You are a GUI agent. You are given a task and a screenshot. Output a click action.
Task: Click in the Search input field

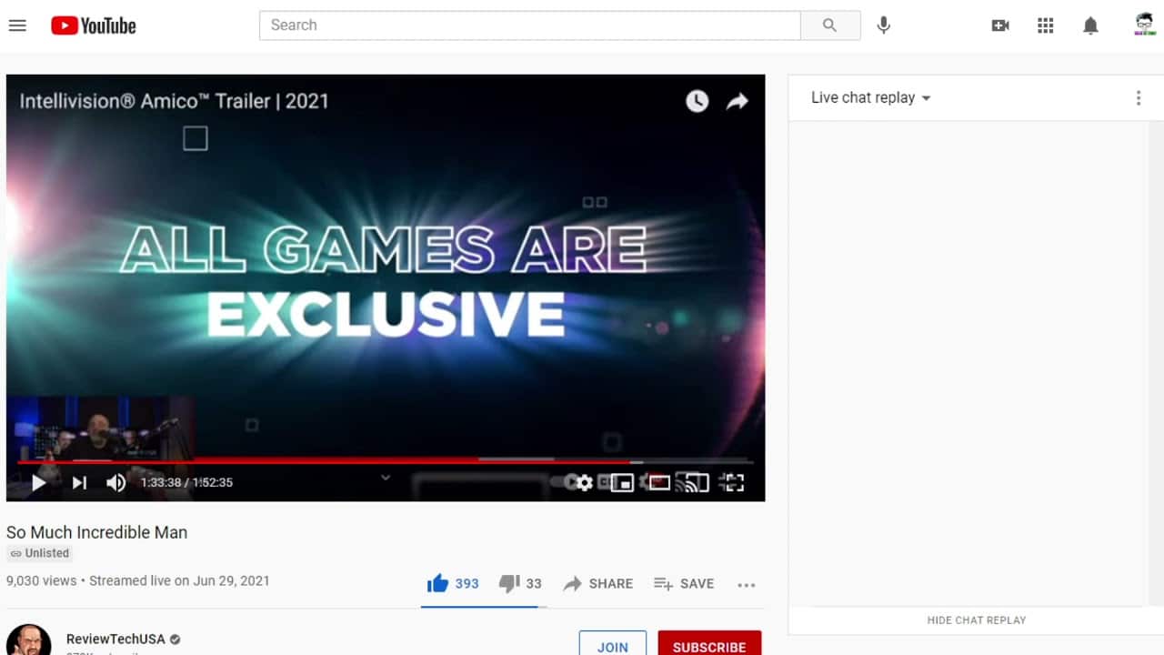(529, 25)
